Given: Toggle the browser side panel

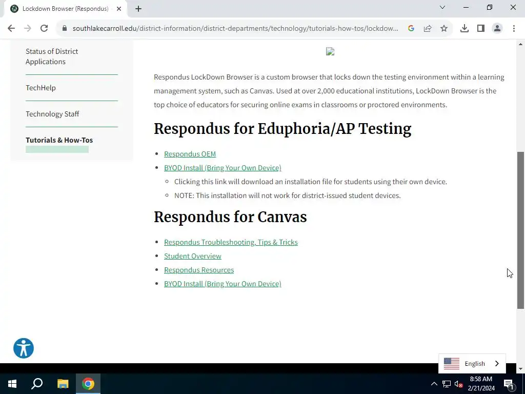Looking at the screenshot, I should [x=481, y=29].
